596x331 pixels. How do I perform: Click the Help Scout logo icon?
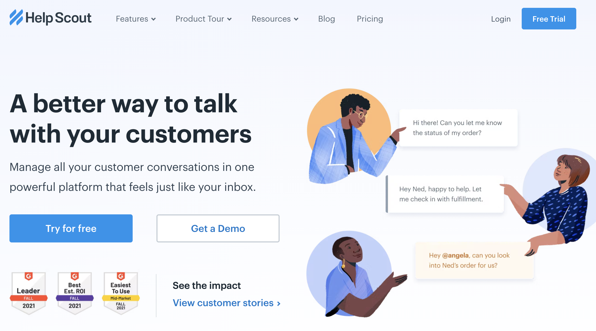(16, 18)
